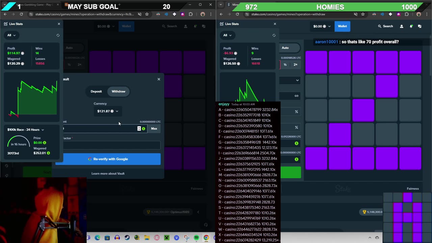The width and height of the screenshot is (432, 243).
Task: Reload the right browser page
Action: (237, 14)
